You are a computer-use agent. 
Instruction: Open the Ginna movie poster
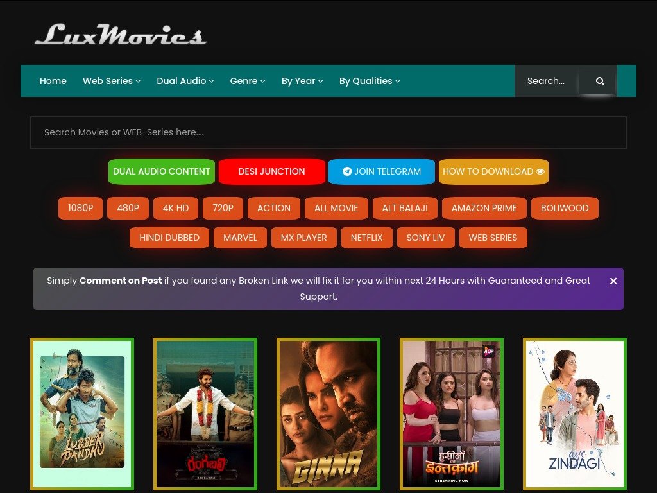pyautogui.click(x=328, y=414)
